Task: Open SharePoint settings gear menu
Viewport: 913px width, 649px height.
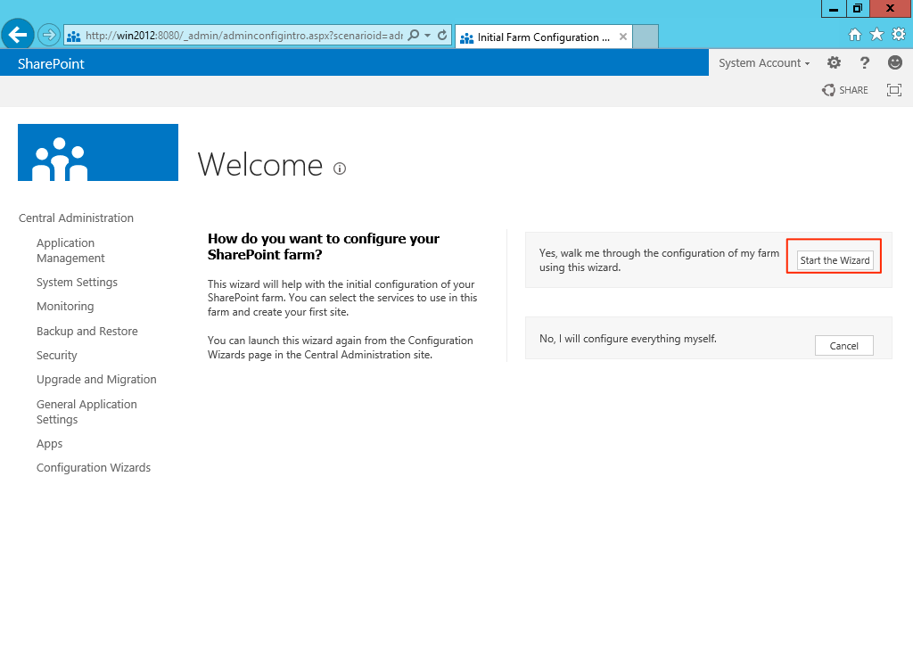Action: 835,63
